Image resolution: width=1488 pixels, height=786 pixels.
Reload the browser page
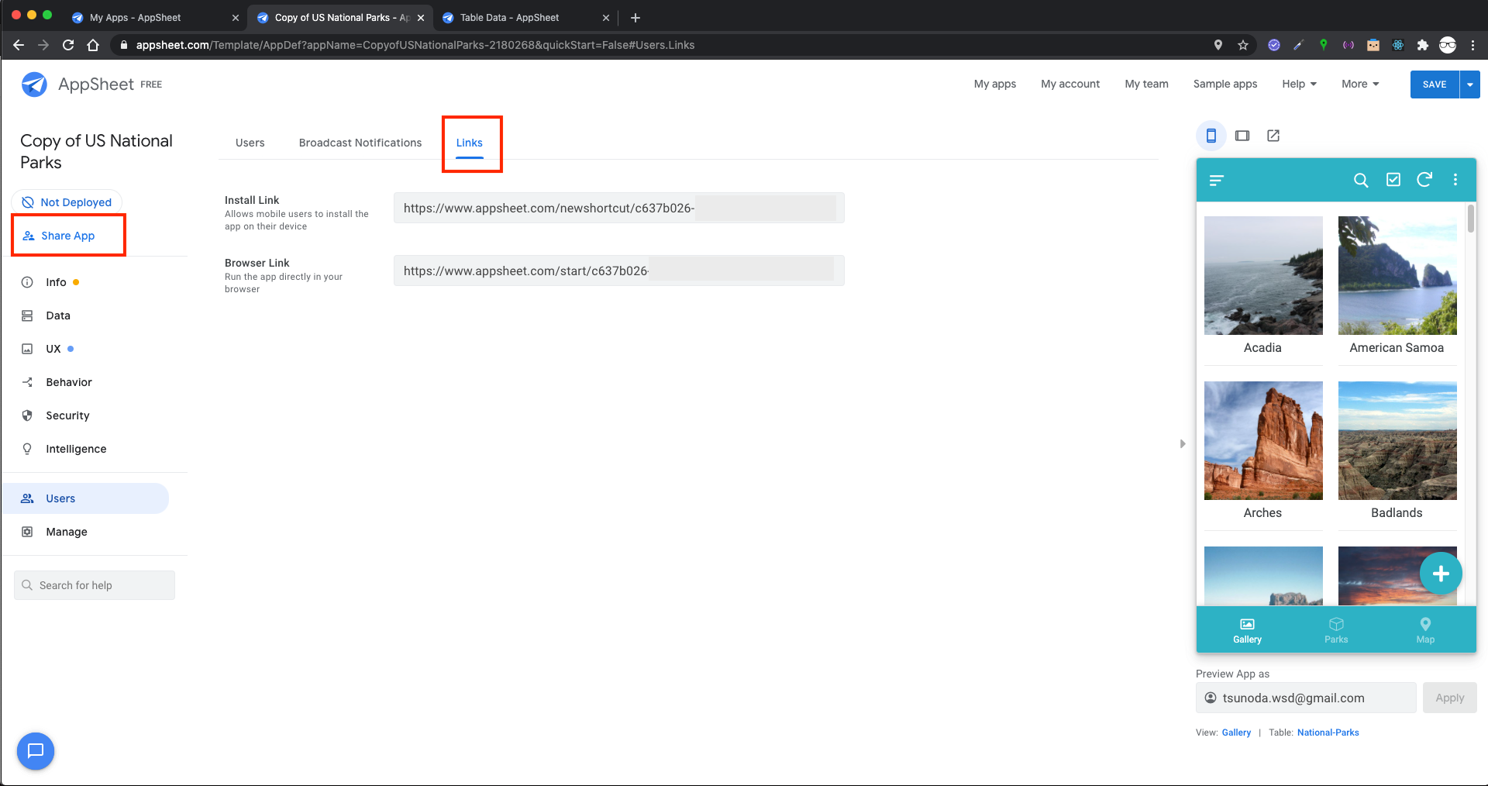68,45
